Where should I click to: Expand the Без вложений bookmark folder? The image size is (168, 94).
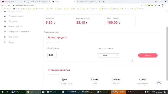point(76,9)
